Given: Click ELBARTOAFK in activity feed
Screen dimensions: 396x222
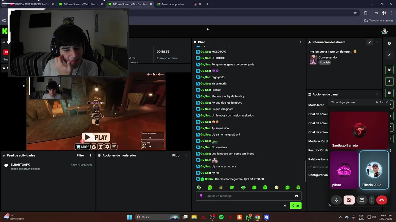Looking at the screenshot, I should [20, 165].
